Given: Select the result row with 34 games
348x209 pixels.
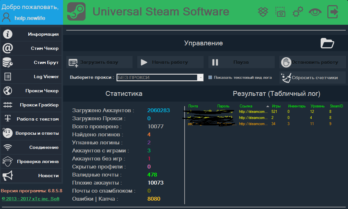Looking at the screenshot, I should (265, 124).
